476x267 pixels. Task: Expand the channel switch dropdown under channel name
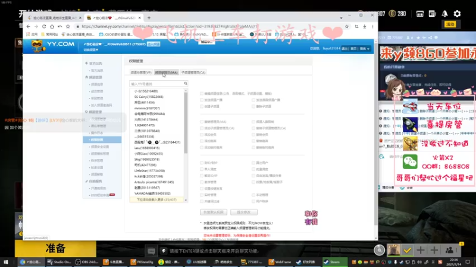(x=91, y=50)
